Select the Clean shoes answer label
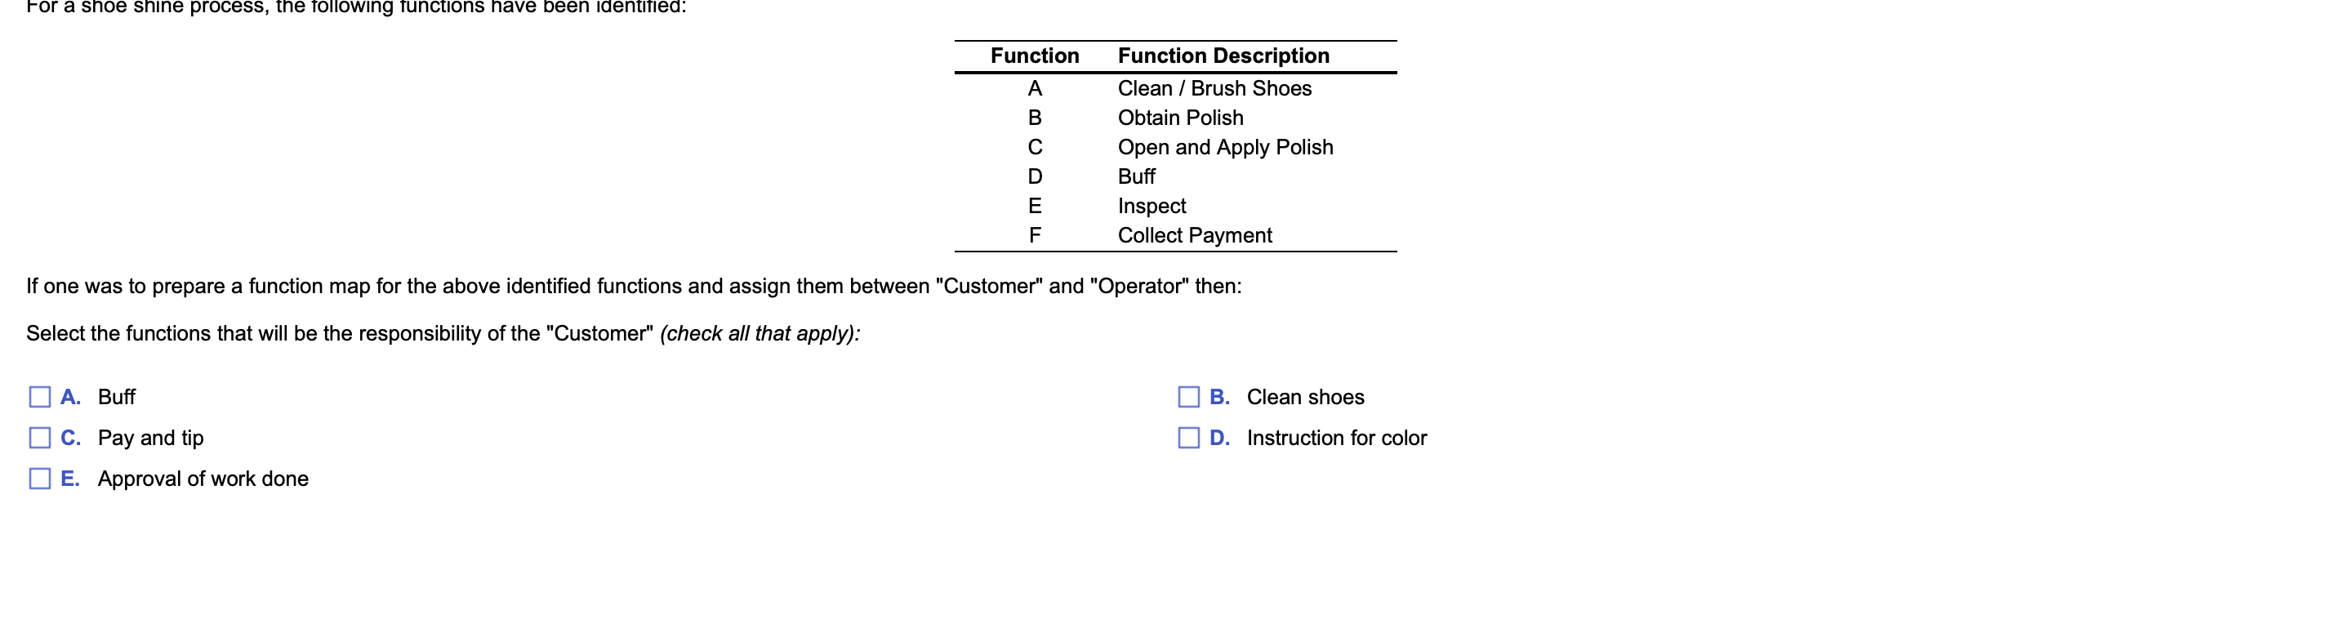Viewport: 2352px width, 619px height. tap(1306, 397)
